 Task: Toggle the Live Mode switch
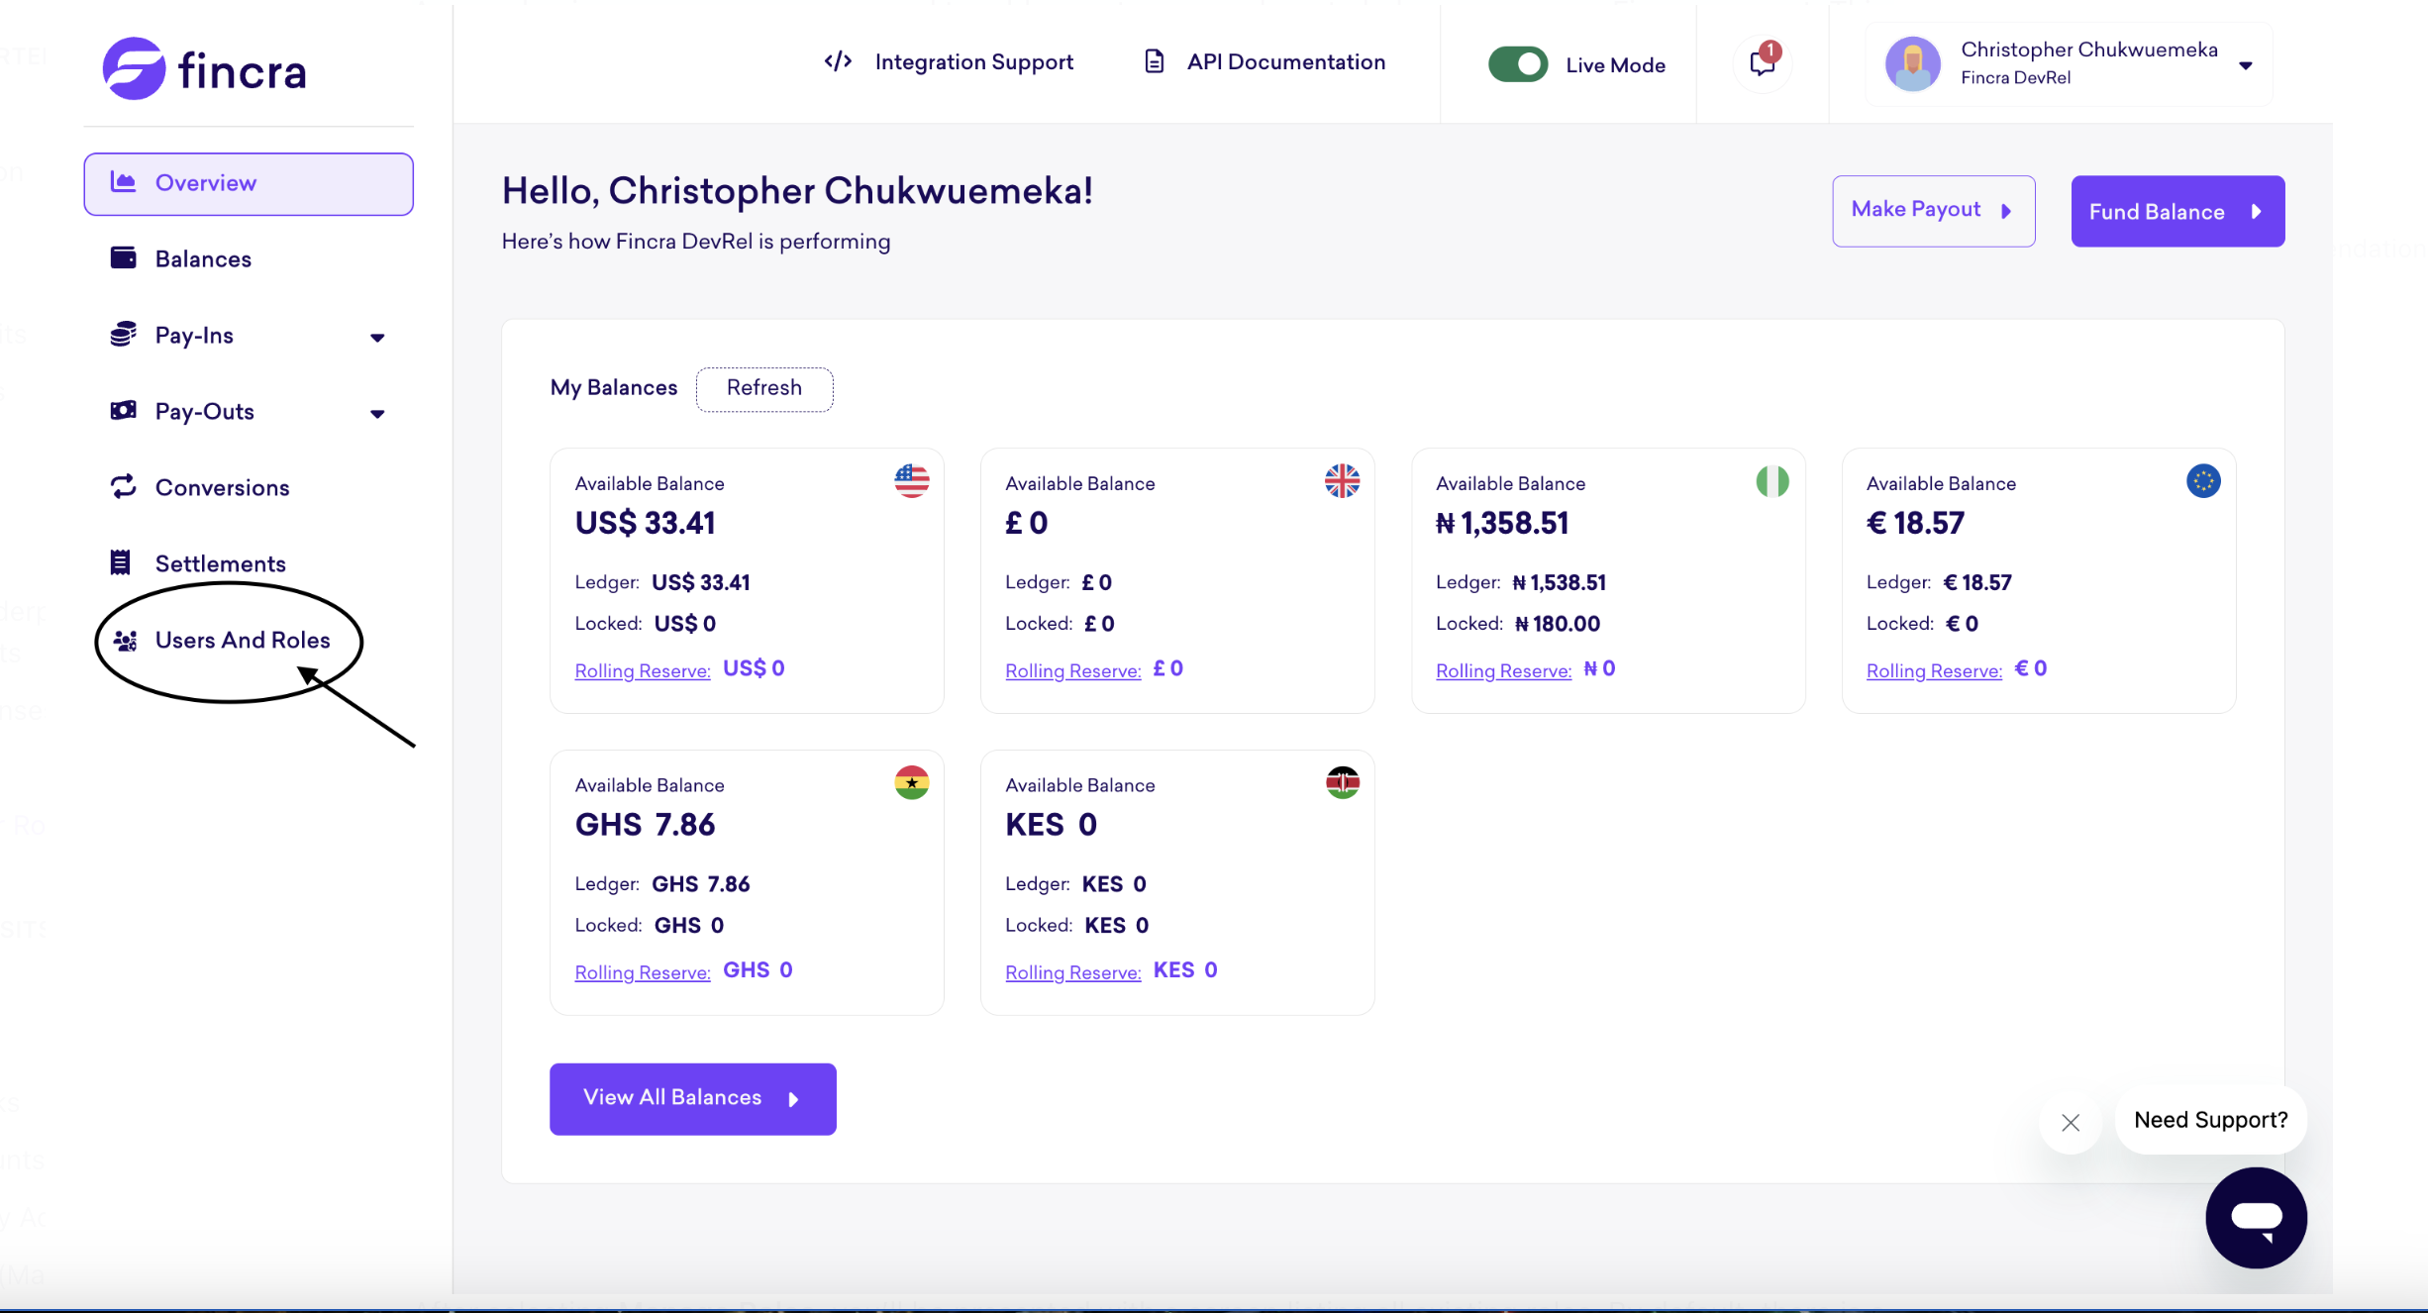1517,64
